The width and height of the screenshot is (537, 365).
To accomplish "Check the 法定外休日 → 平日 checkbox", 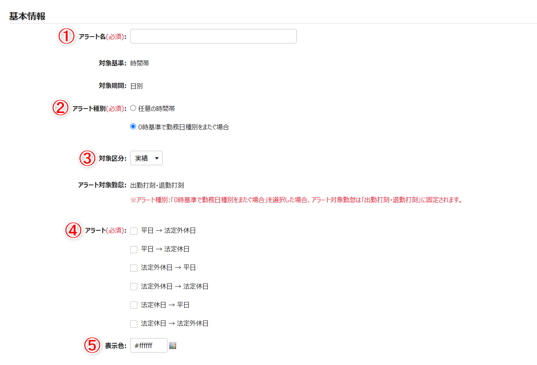I will (x=134, y=268).
